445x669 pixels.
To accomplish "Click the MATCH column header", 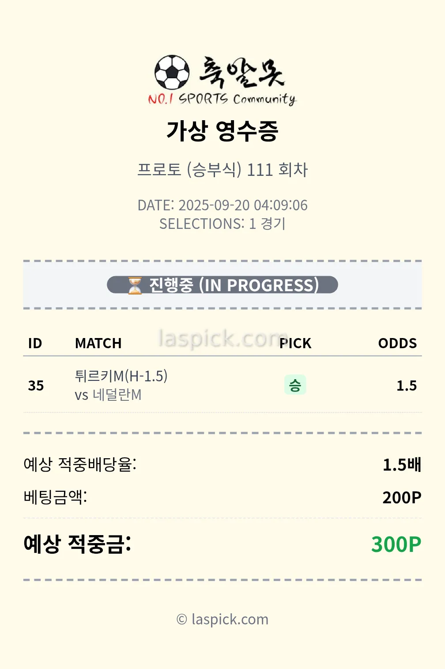I will pos(98,343).
